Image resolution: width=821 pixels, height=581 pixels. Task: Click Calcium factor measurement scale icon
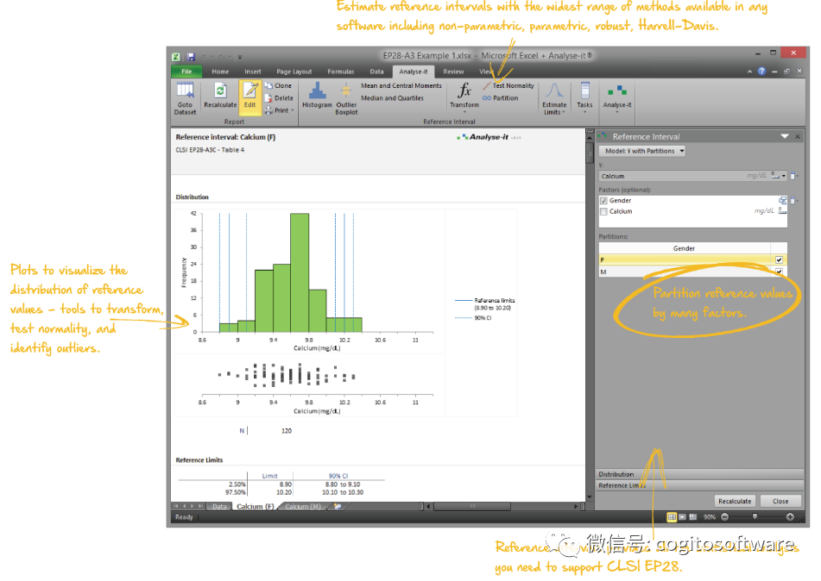pos(782,210)
